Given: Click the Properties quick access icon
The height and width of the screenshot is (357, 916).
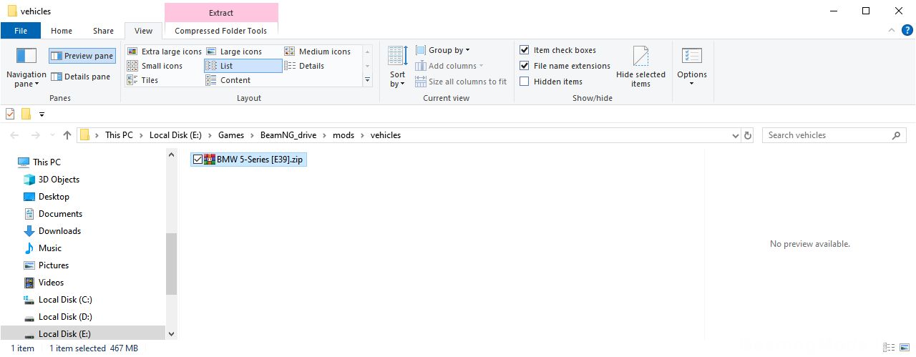Looking at the screenshot, I should click(10, 114).
